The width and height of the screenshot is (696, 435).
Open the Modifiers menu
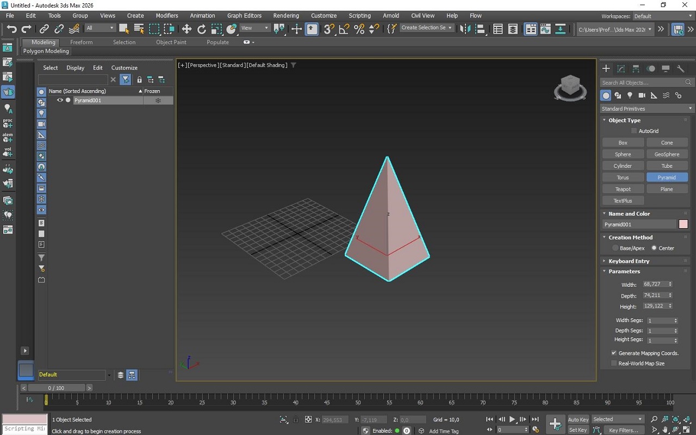point(166,16)
